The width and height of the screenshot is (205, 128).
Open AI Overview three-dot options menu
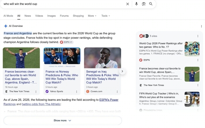[x=201, y=26]
